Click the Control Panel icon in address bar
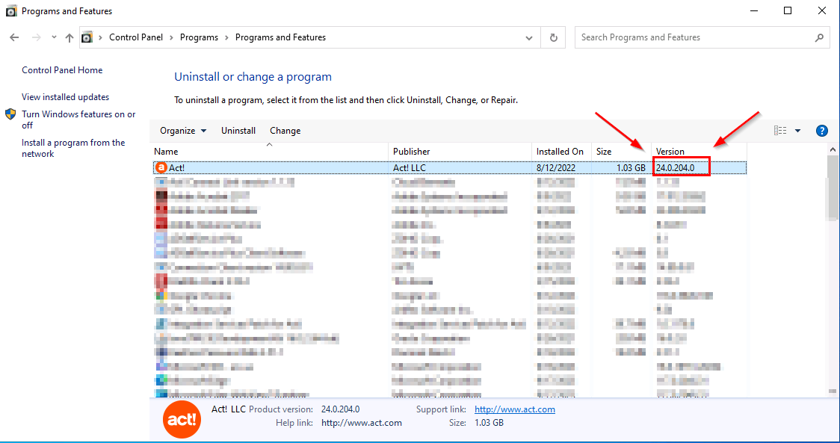 click(87, 37)
